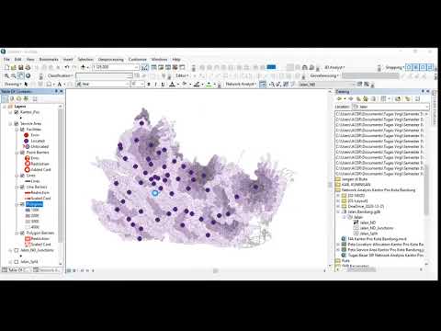Screen dimensions: 441x331
Task: Click List By Source icon
Action: (12, 98)
